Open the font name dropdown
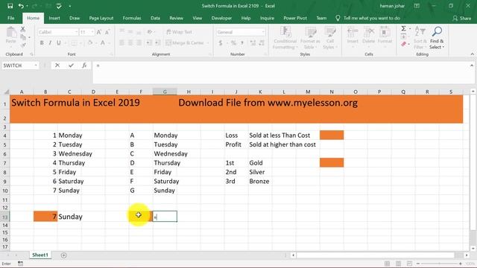The image size is (477, 268). coord(76,32)
